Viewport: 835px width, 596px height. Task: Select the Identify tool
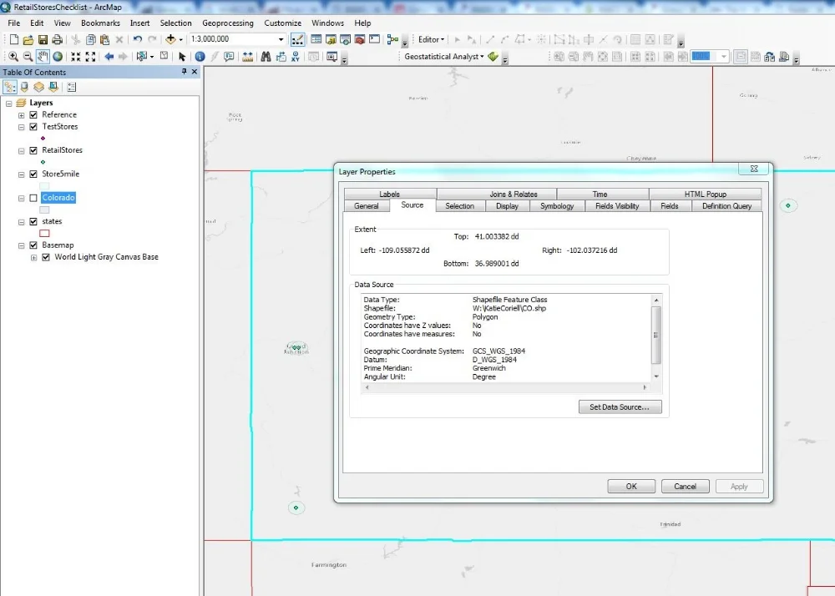point(200,57)
